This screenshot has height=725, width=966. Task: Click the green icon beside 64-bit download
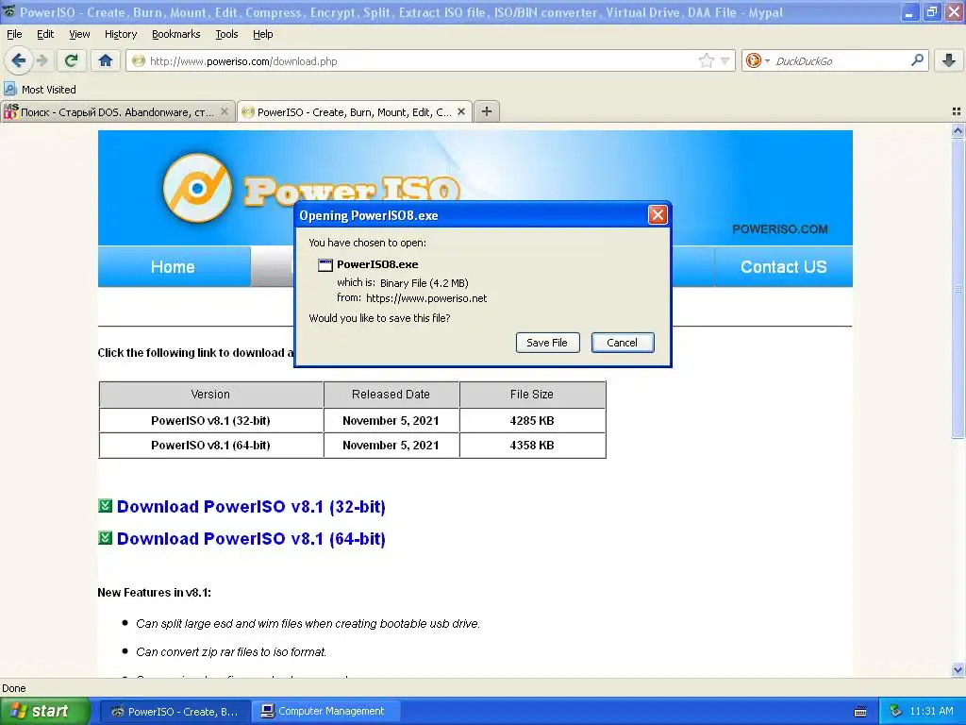point(106,538)
